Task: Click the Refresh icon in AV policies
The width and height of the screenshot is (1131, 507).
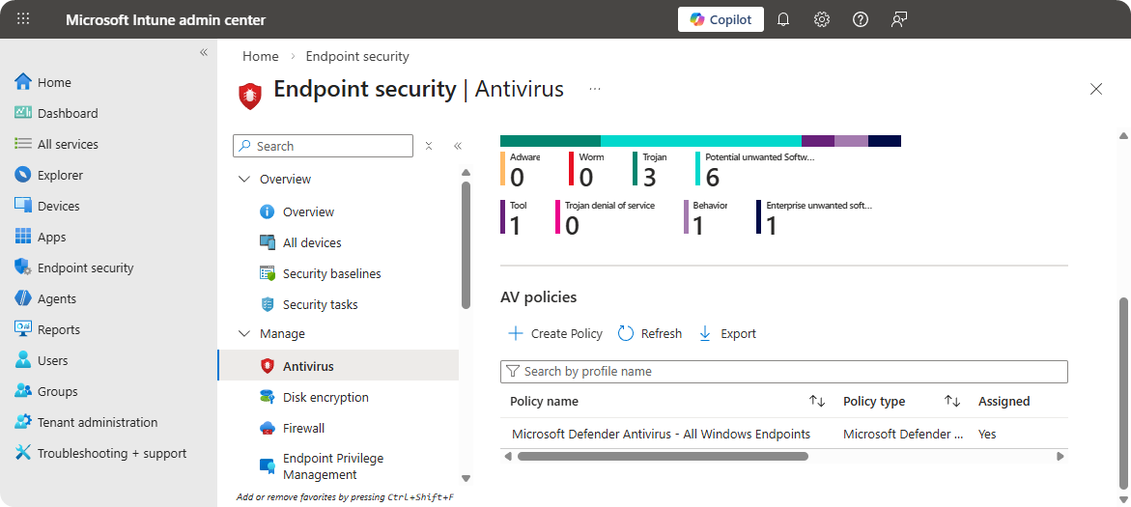Action: tap(626, 333)
